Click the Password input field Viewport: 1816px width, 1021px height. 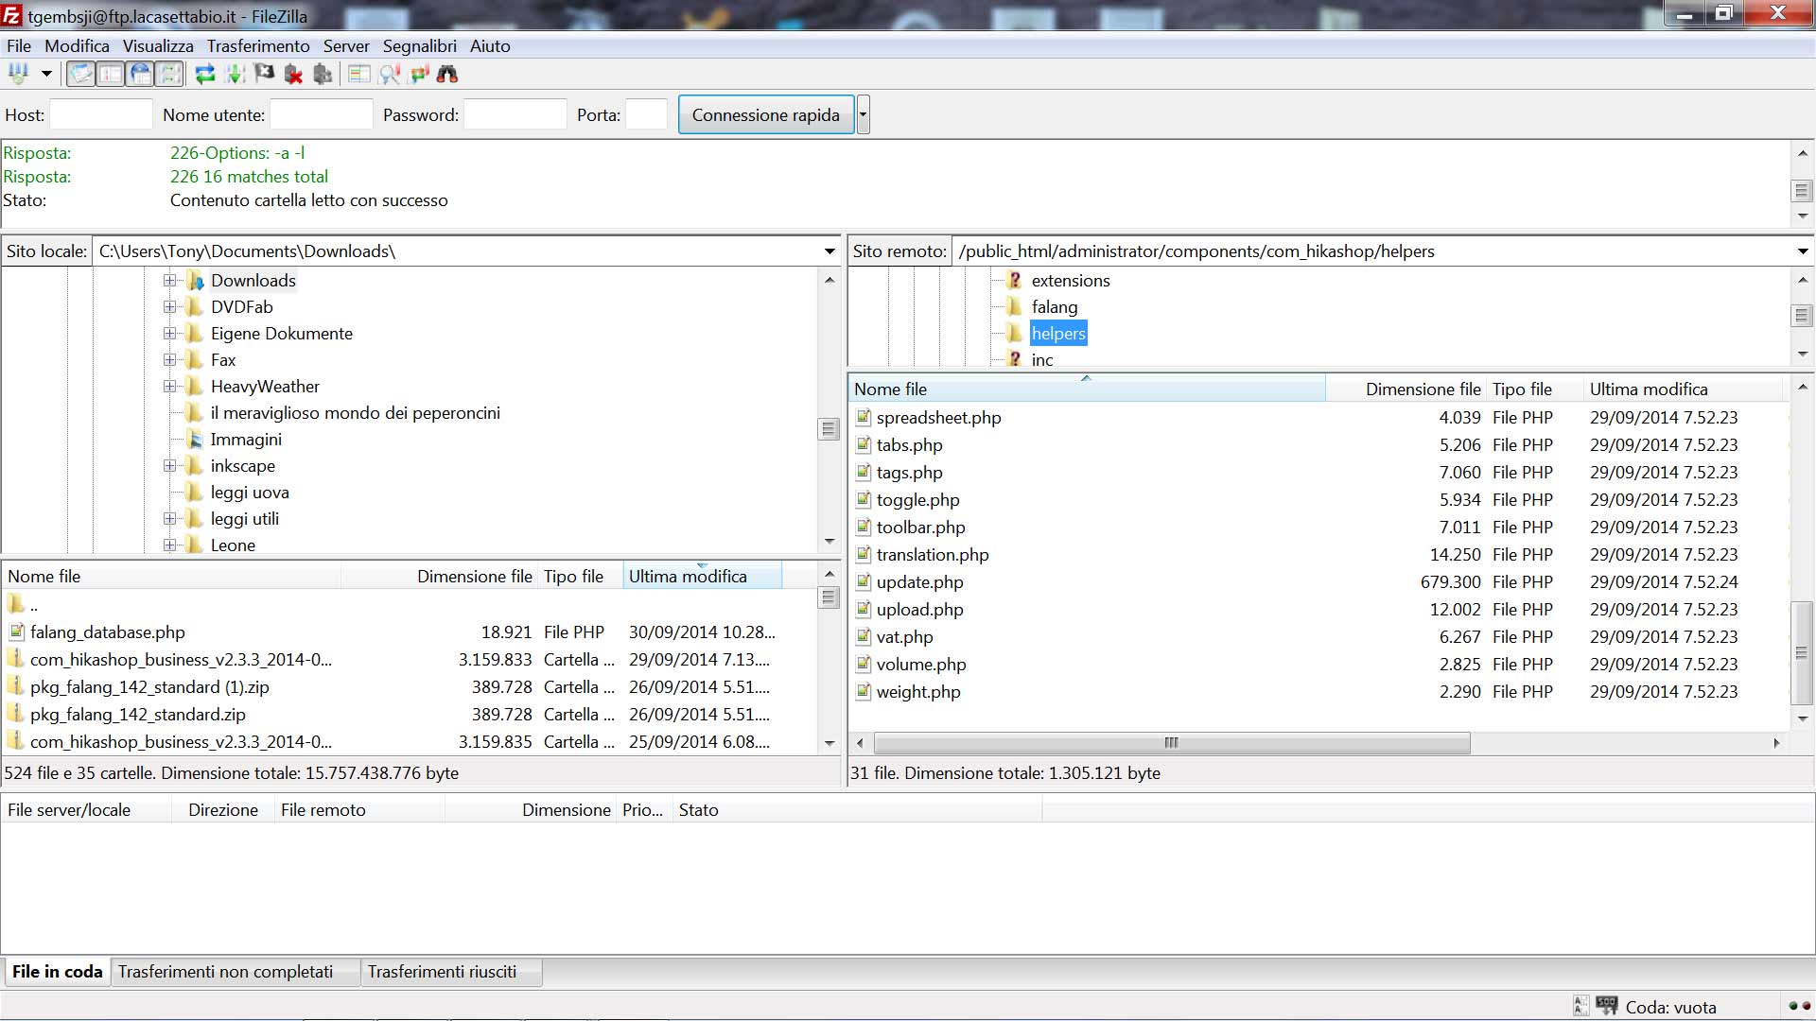coord(515,114)
